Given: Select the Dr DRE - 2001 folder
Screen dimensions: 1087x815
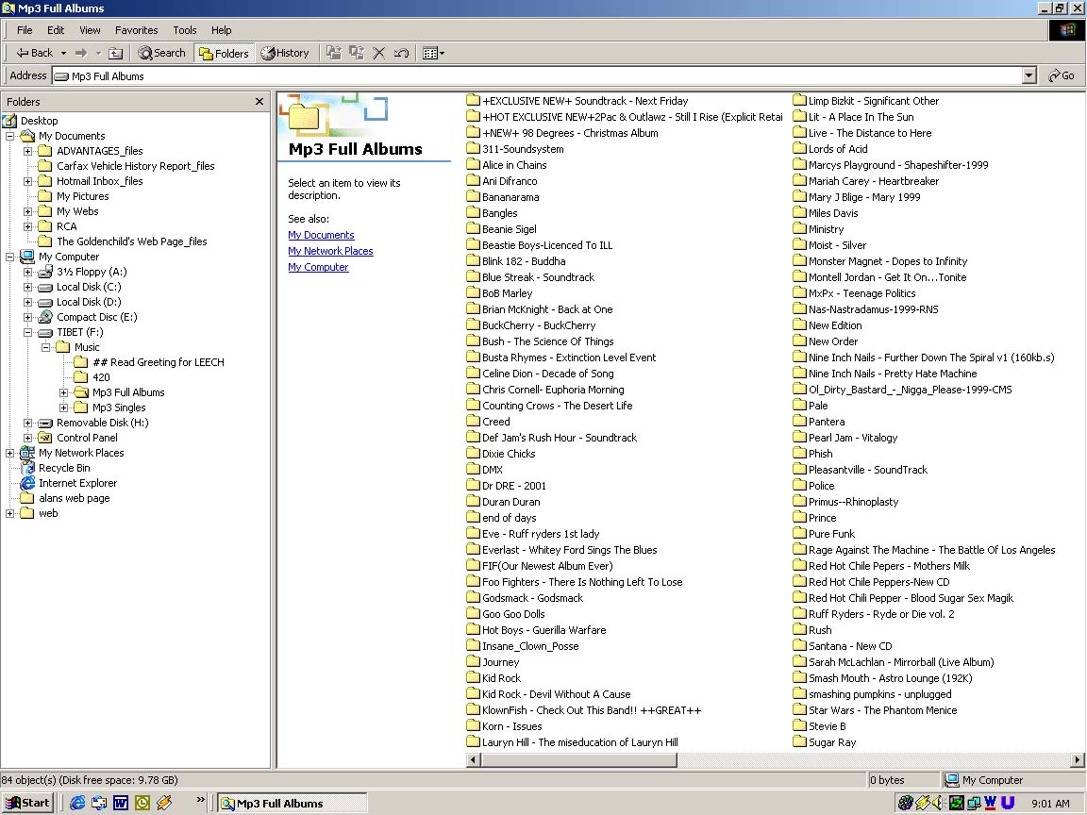Looking at the screenshot, I should pos(514,486).
